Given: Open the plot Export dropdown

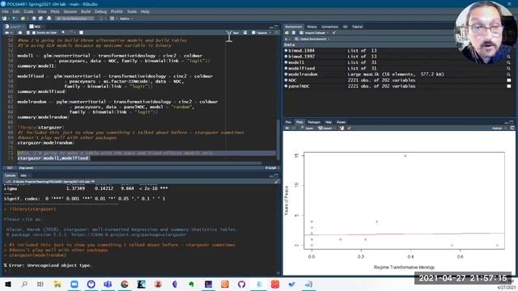Looking at the screenshot, I should click(x=326, y=128).
